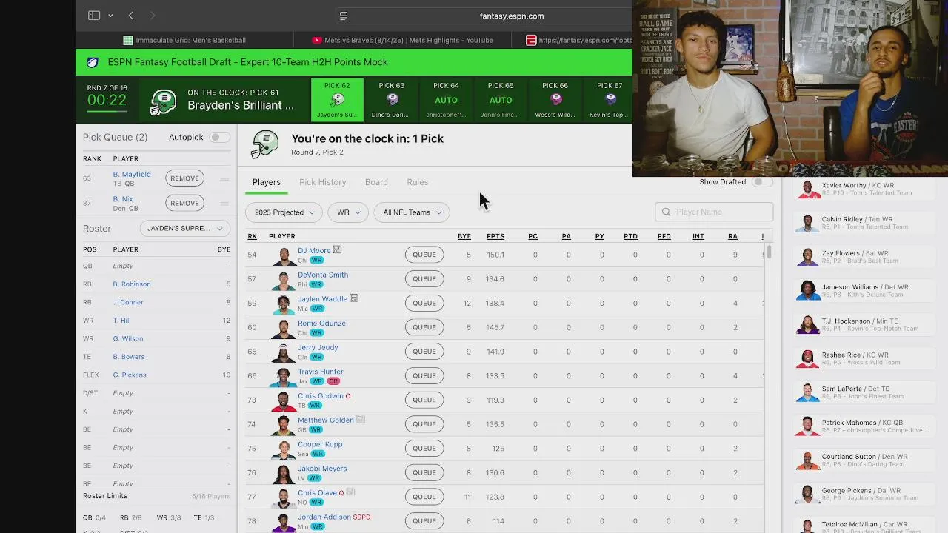Image resolution: width=948 pixels, height=533 pixels.
Task: Click Jakobi Meyers' player headshot
Action: (x=284, y=474)
